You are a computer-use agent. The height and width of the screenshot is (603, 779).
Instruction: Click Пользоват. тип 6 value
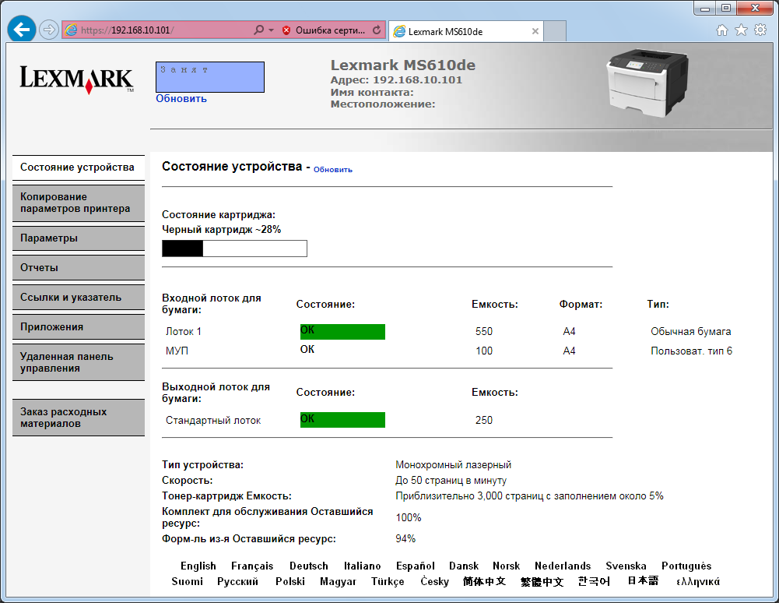pyautogui.click(x=692, y=351)
